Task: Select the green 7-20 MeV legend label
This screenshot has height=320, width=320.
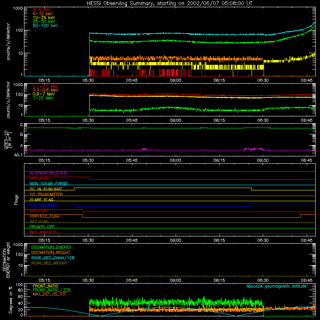Action: pos(43,98)
